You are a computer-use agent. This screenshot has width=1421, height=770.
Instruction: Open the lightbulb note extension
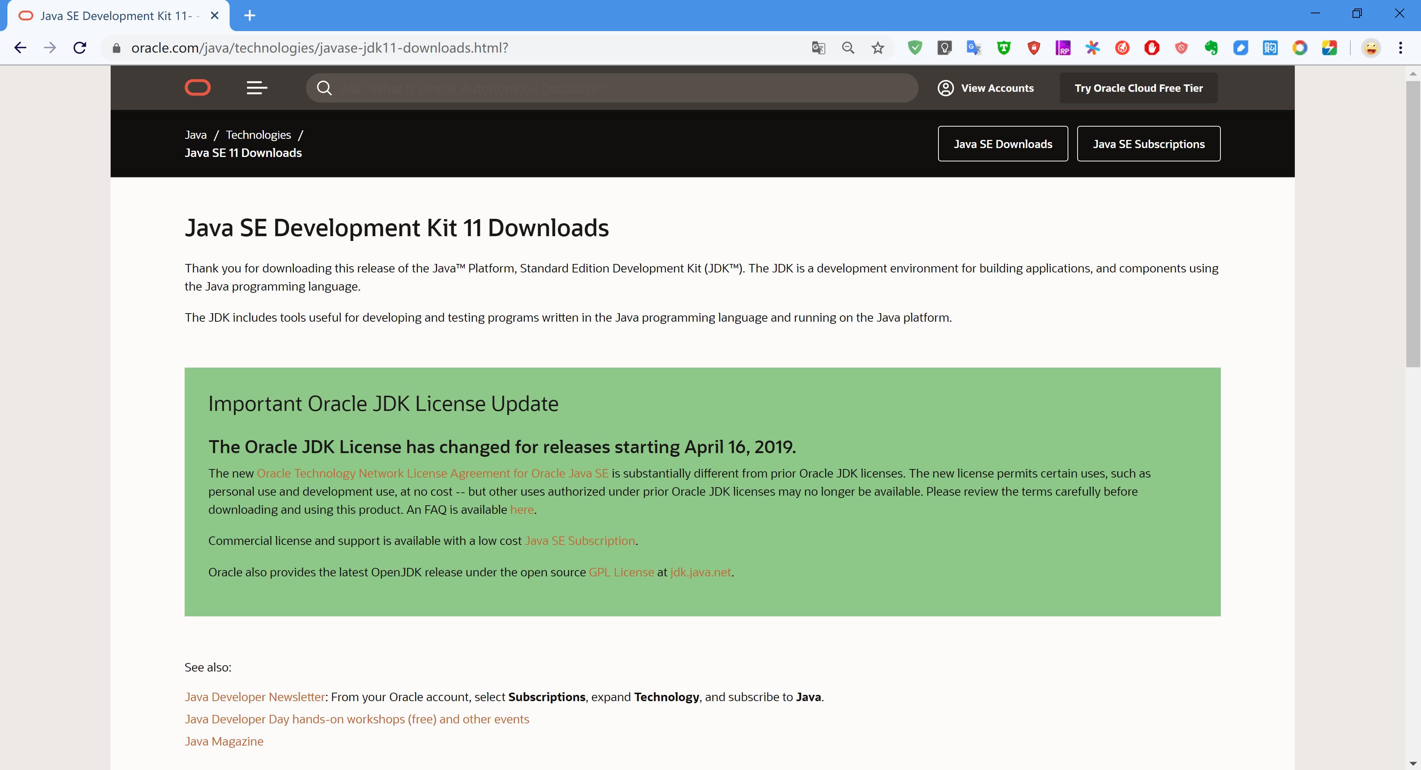pyautogui.click(x=944, y=48)
